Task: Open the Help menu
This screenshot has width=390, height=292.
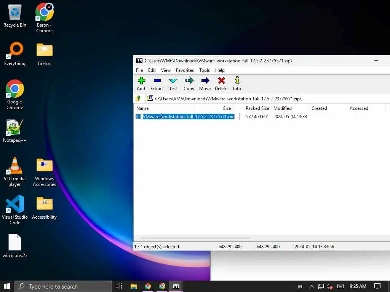Action: point(220,70)
